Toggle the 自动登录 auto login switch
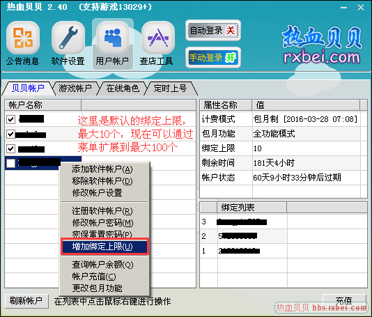 (x=213, y=31)
